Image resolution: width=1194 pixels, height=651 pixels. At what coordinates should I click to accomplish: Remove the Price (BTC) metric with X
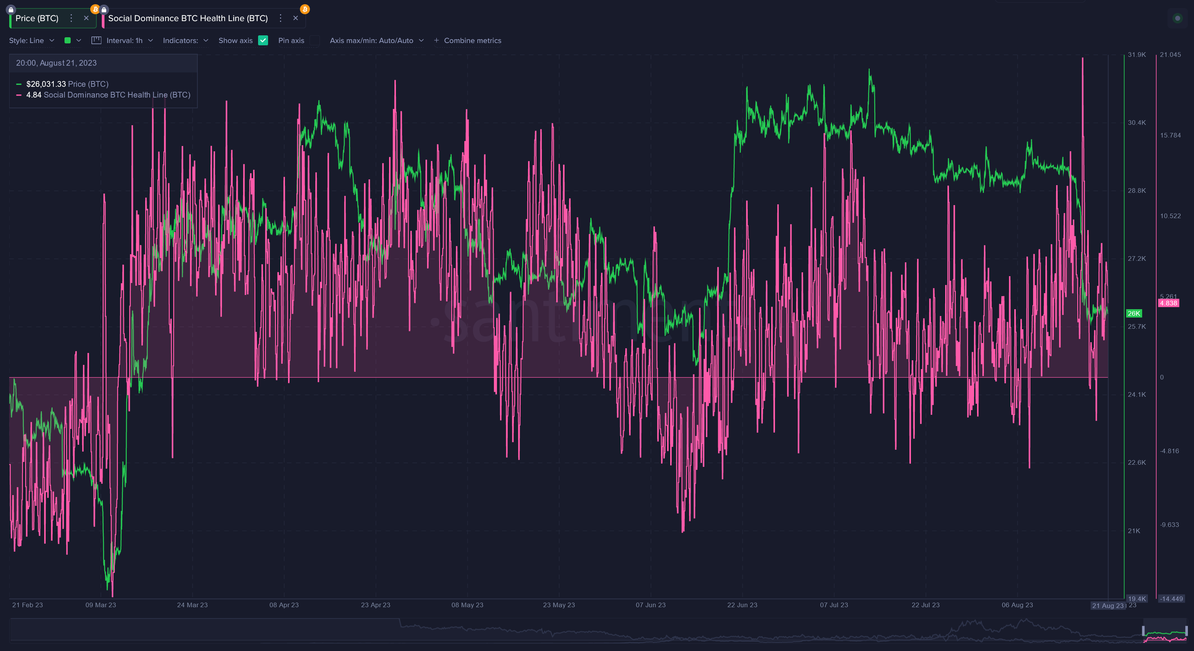click(x=86, y=18)
